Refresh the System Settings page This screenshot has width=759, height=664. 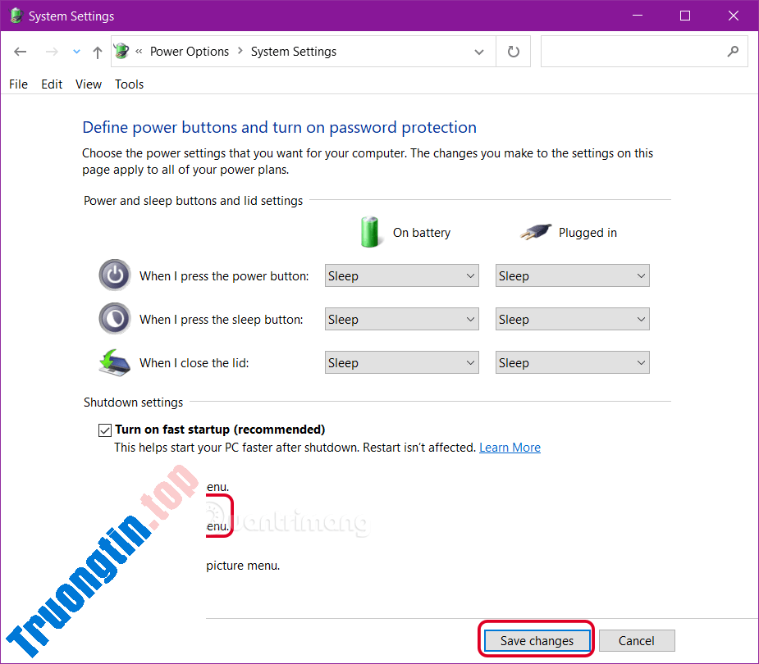point(514,51)
